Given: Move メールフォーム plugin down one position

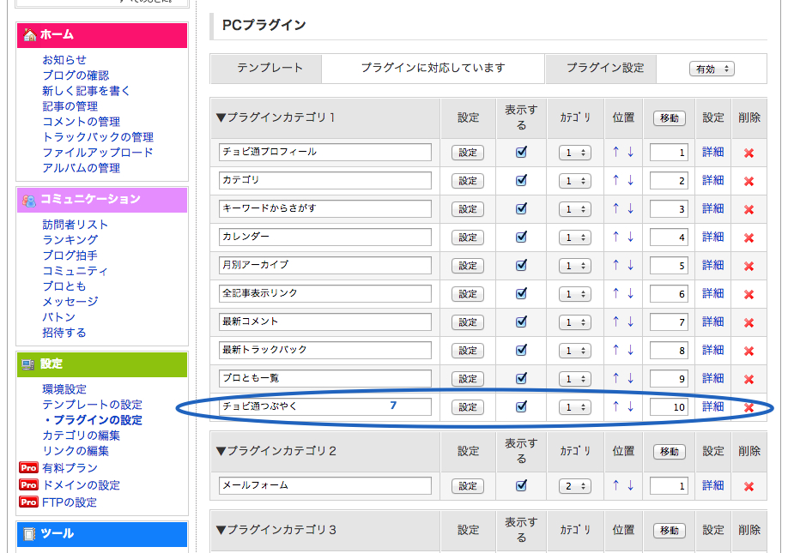Looking at the screenshot, I should (630, 485).
